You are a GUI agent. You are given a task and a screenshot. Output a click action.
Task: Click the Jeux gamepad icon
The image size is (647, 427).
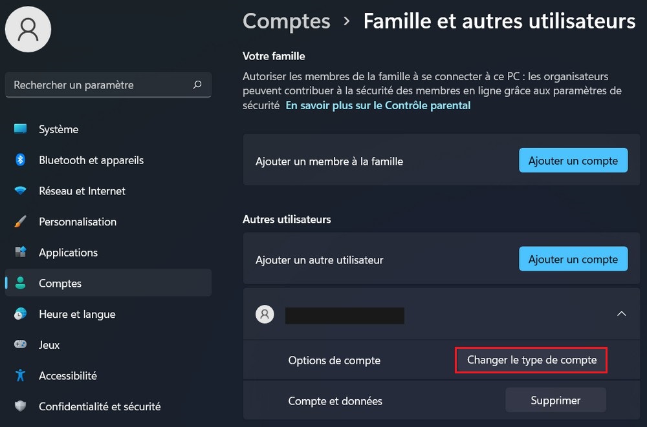pyautogui.click(x=21, y=345)
